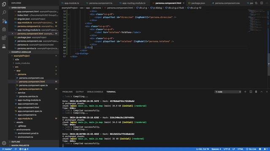Click the master branch indicator in status bar
This screenshot has height=151, width=270.
pos(7,149)
